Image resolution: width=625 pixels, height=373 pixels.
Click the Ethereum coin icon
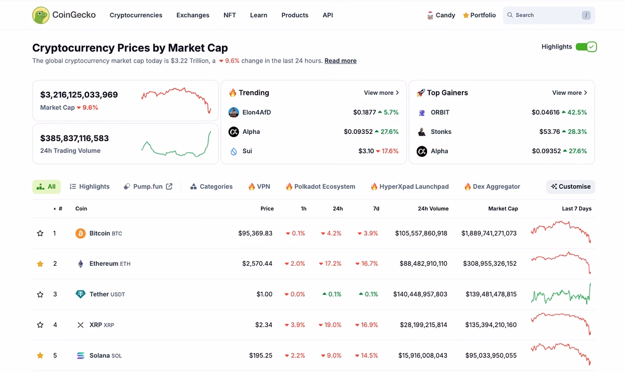click(x=80, y=264)
